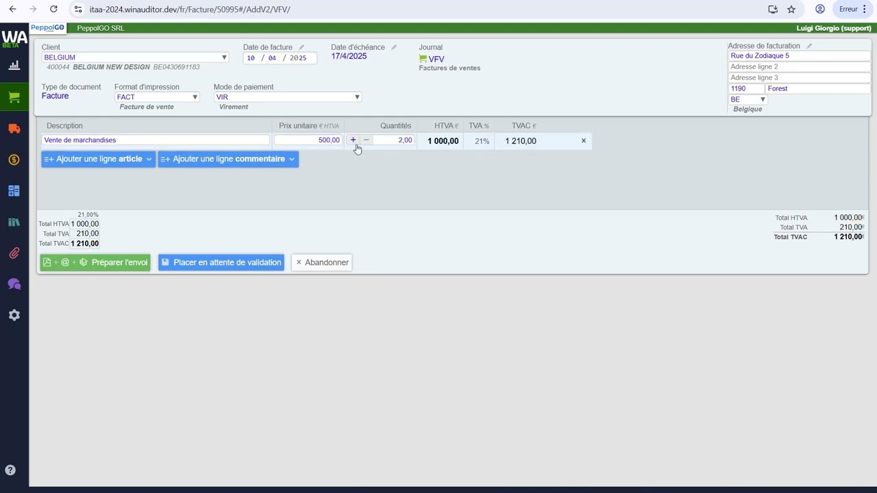Open the orange delivery truck sidebar icon

[14, 129]
